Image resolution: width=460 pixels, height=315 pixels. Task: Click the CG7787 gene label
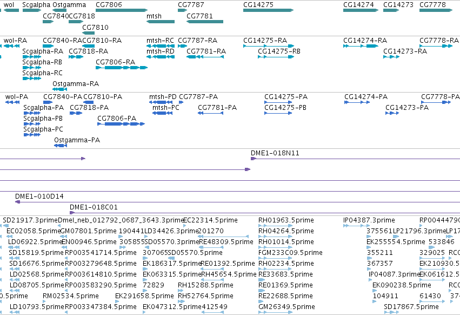(191, 5)
